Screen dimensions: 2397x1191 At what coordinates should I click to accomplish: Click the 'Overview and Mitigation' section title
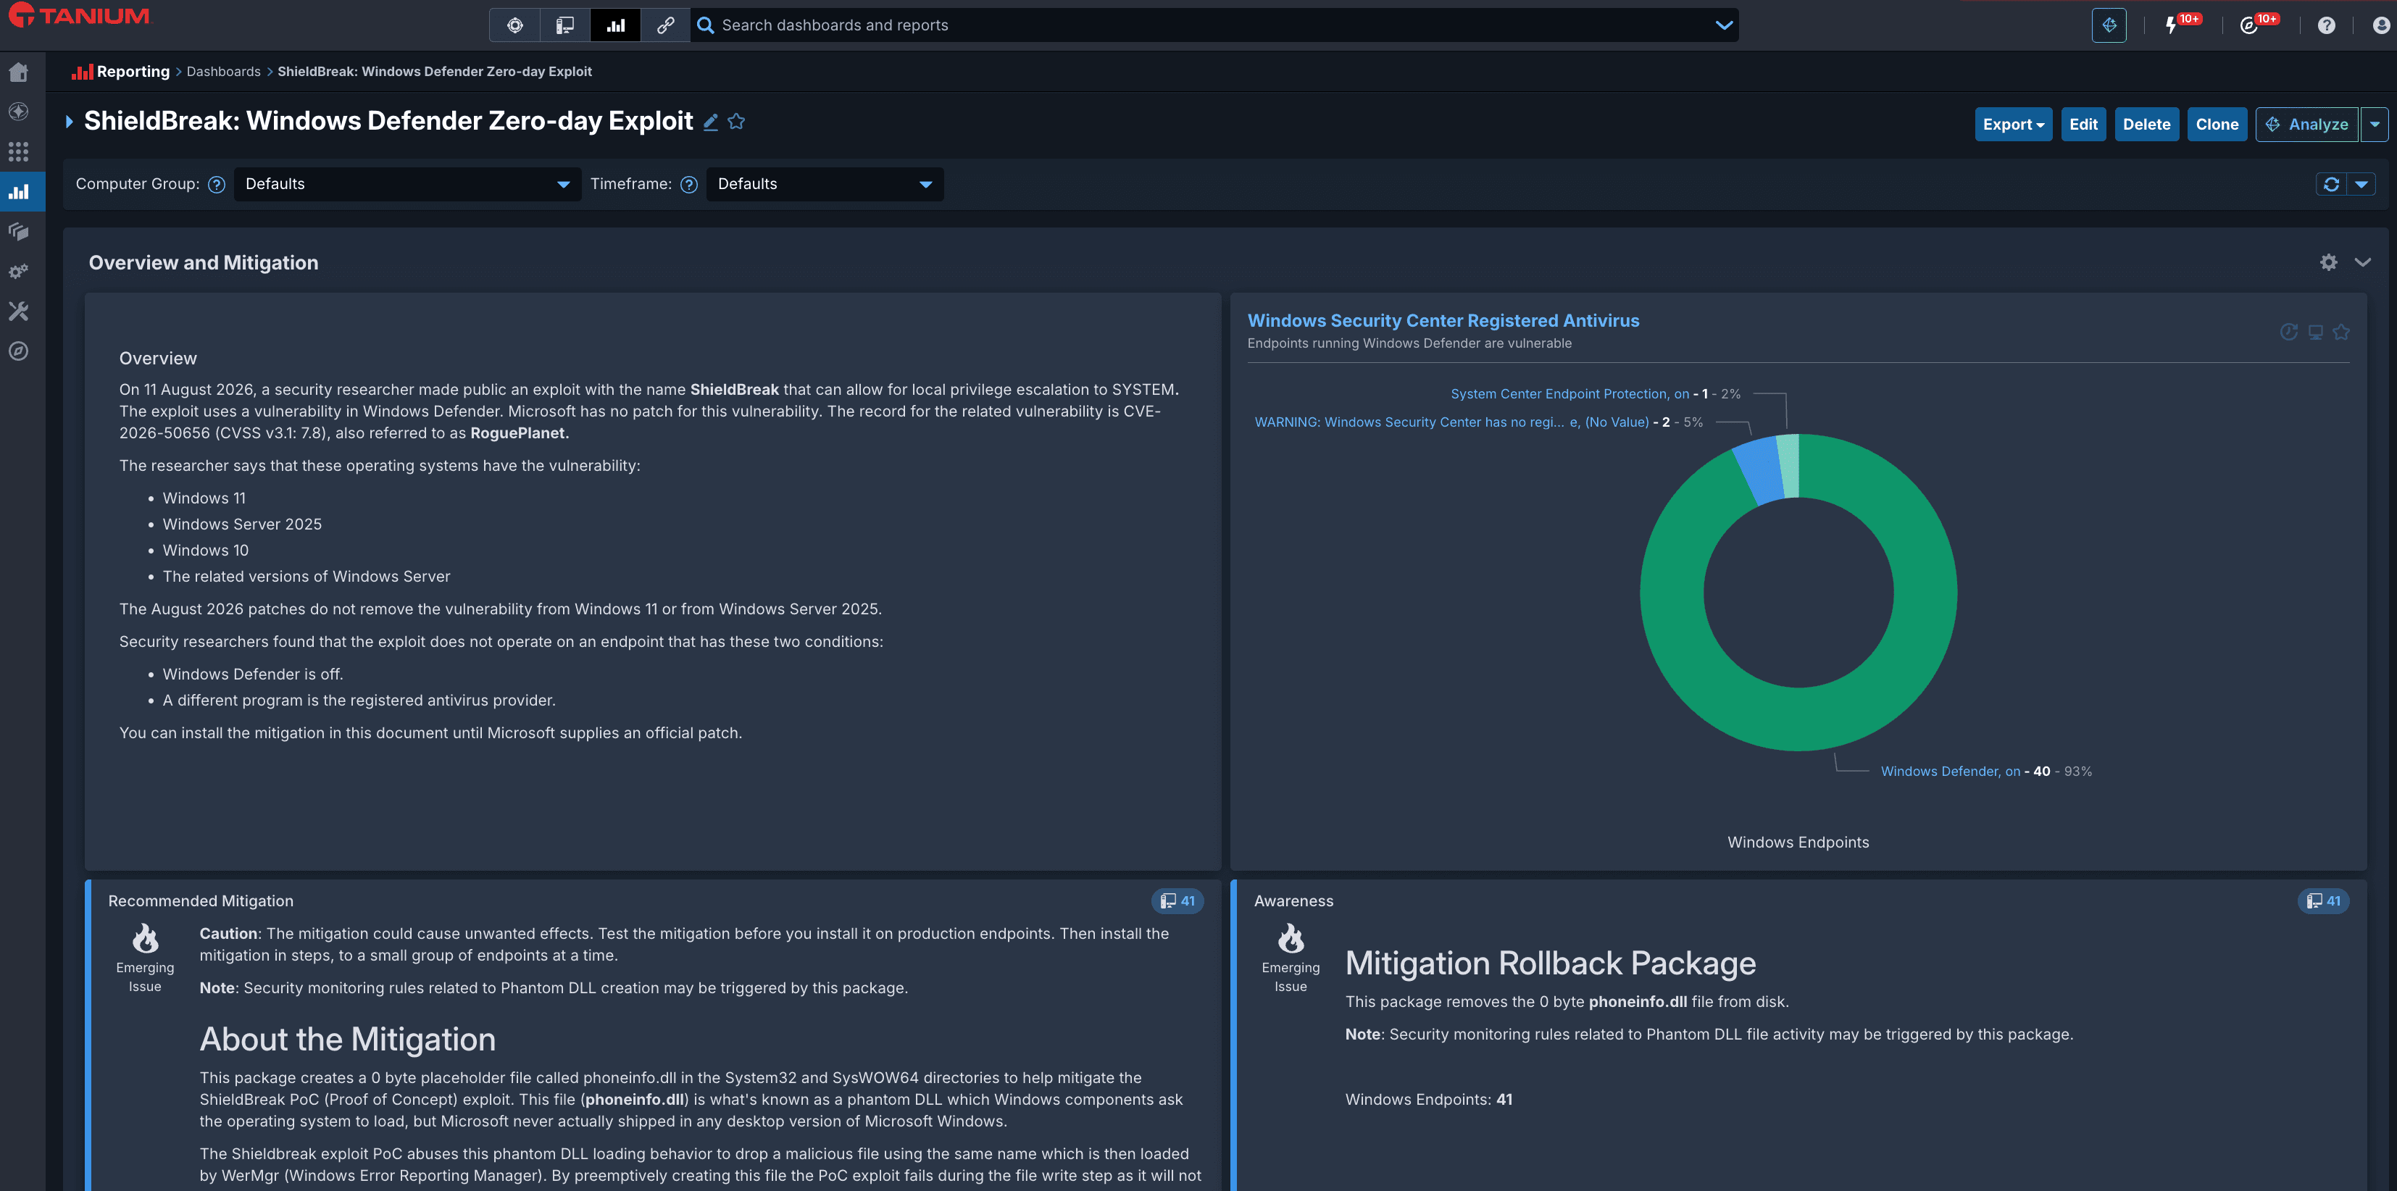coord(204,263)
